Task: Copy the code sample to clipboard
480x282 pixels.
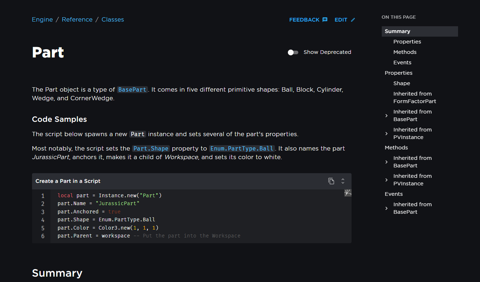Action: point(331,181)
